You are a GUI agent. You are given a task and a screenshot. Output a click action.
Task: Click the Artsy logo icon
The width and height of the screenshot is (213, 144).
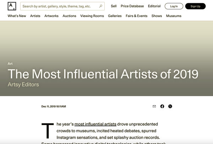[x=12, y=6]
